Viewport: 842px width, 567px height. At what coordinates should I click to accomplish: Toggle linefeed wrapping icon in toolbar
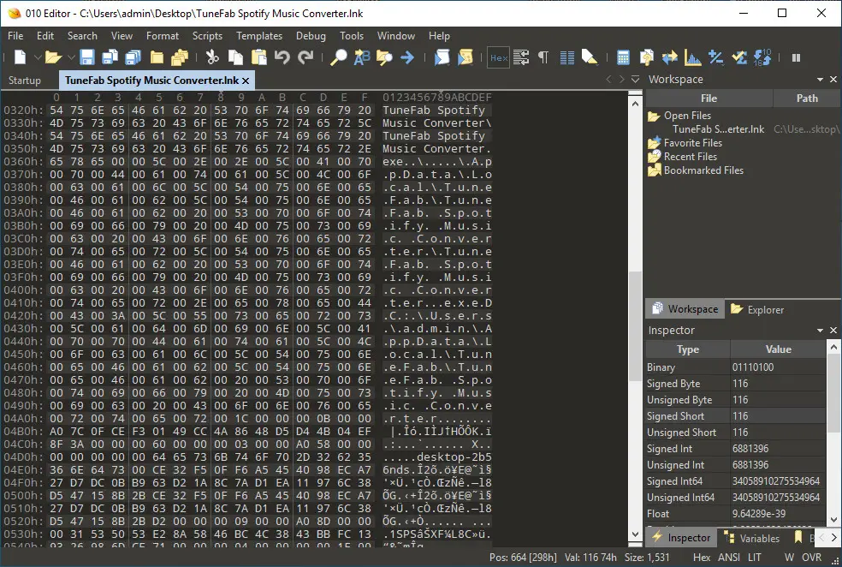pos(521,57)
